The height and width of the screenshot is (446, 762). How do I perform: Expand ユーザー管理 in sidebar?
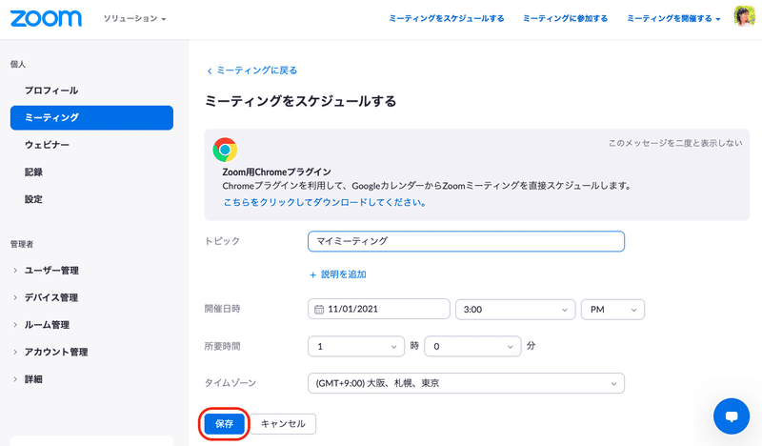46,271
